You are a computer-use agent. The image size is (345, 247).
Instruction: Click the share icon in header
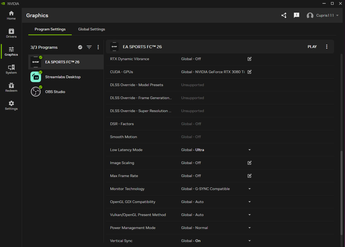click(x=284, y=16)
